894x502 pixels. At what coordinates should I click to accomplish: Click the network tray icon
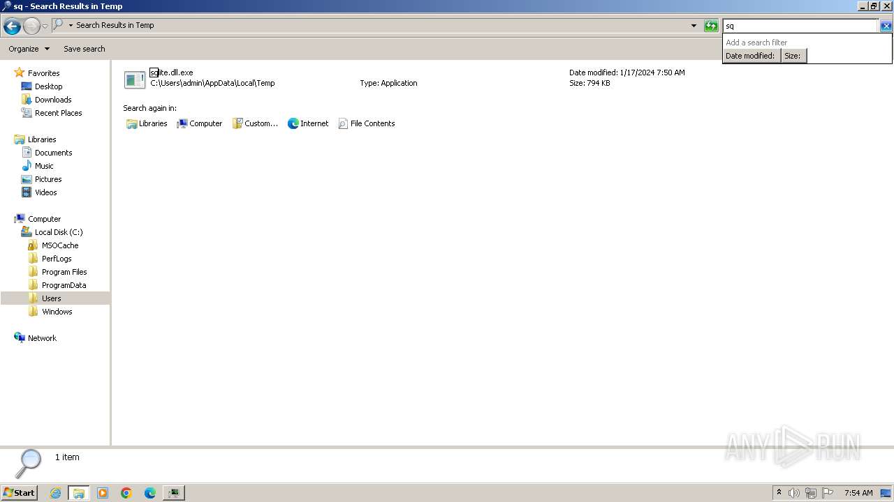pyautogui.click(x=811, y=493)
